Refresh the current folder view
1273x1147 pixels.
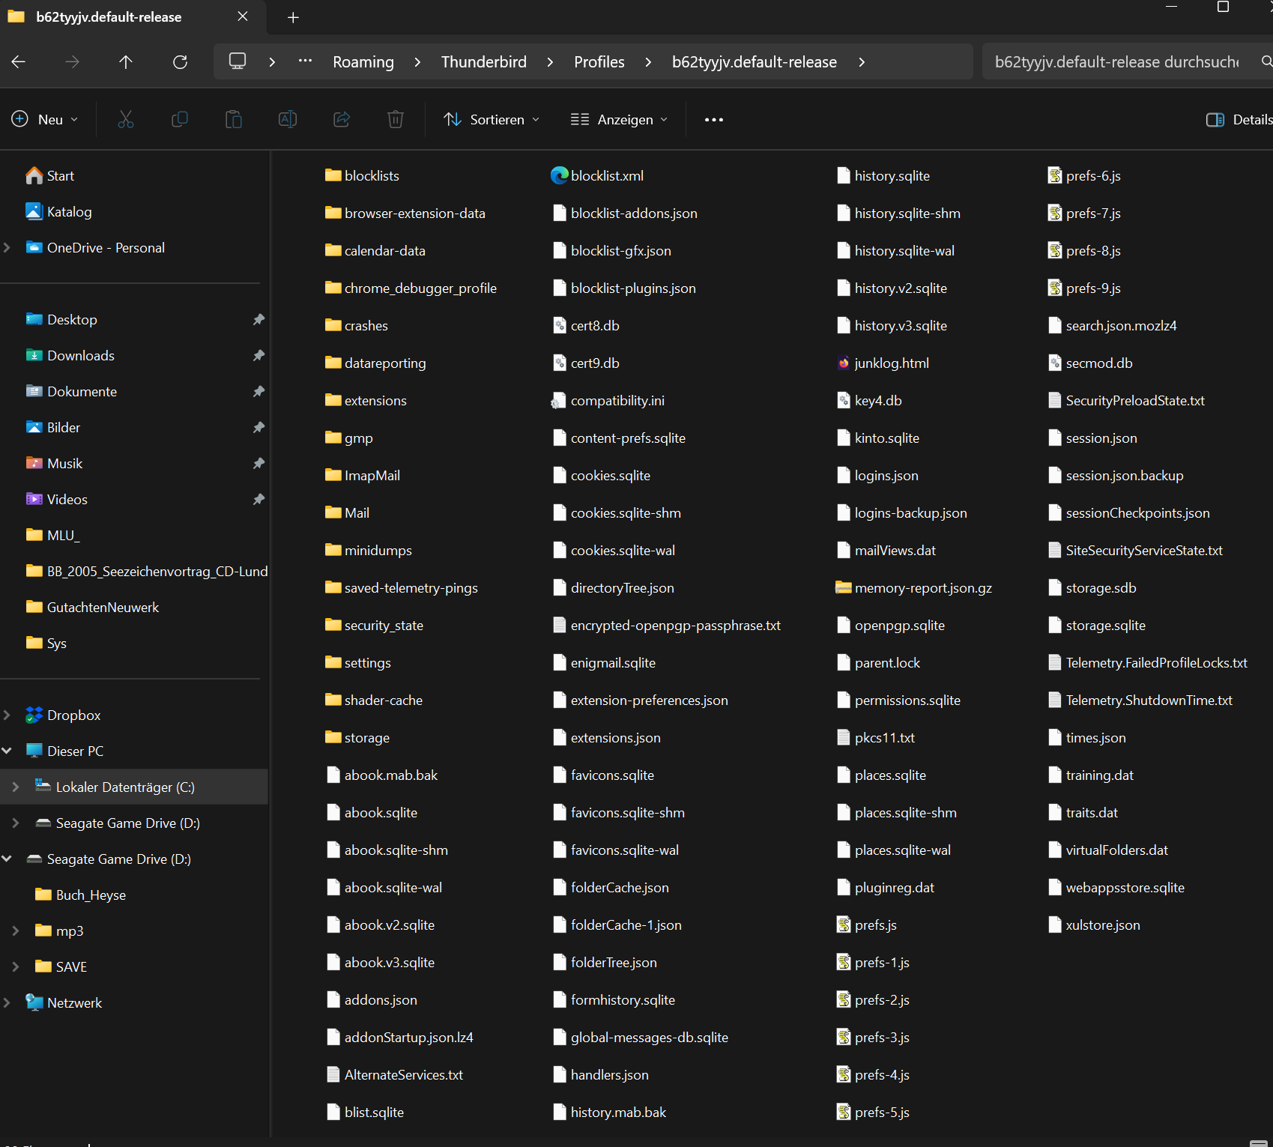point(180,62)
